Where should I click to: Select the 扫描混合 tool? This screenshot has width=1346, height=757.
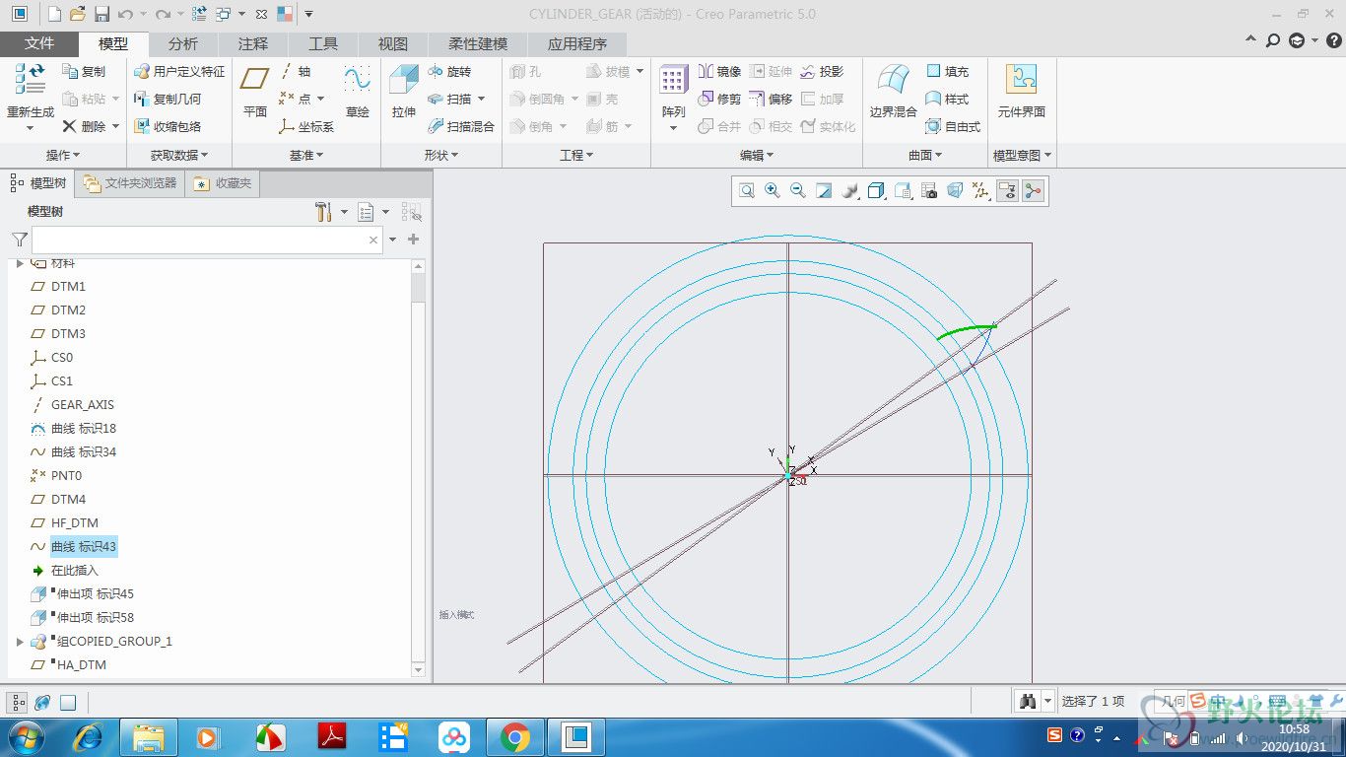461,126
